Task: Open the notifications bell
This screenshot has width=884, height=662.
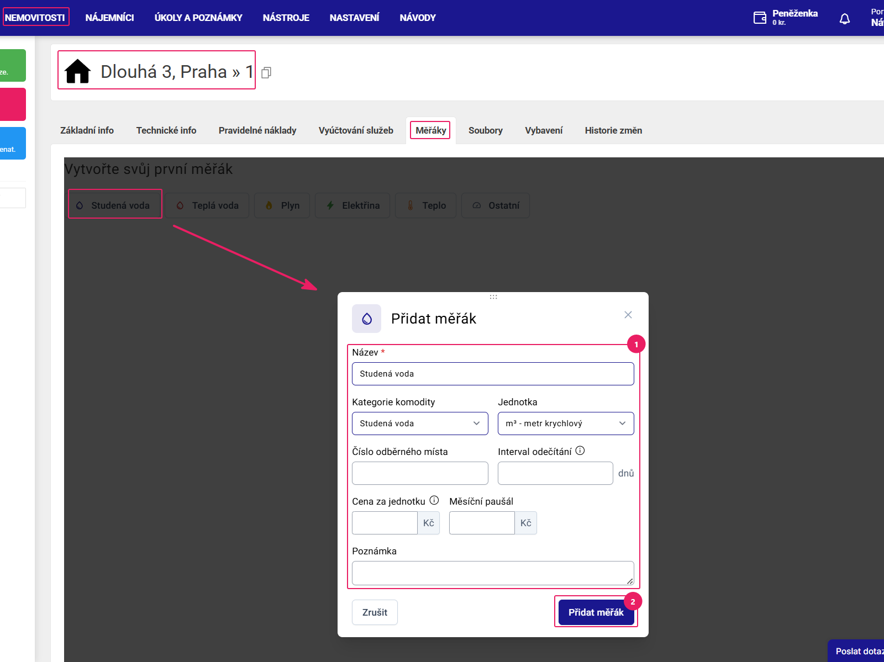Action: tap(845, 19)
